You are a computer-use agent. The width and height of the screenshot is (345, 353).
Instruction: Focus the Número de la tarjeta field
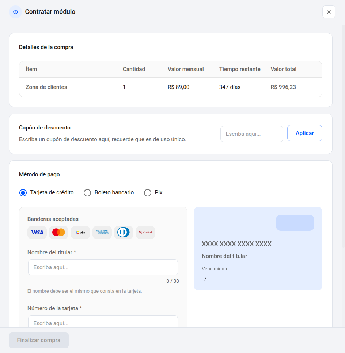point(103,322)
